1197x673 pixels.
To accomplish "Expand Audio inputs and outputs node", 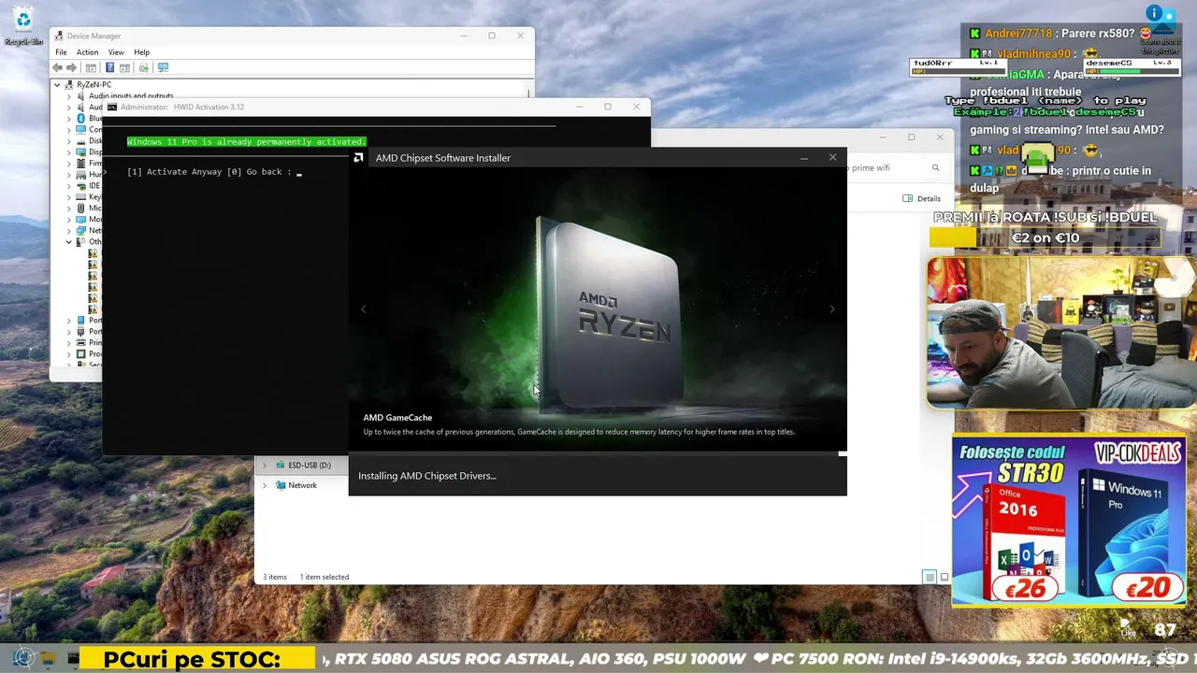I will [68, 95].
